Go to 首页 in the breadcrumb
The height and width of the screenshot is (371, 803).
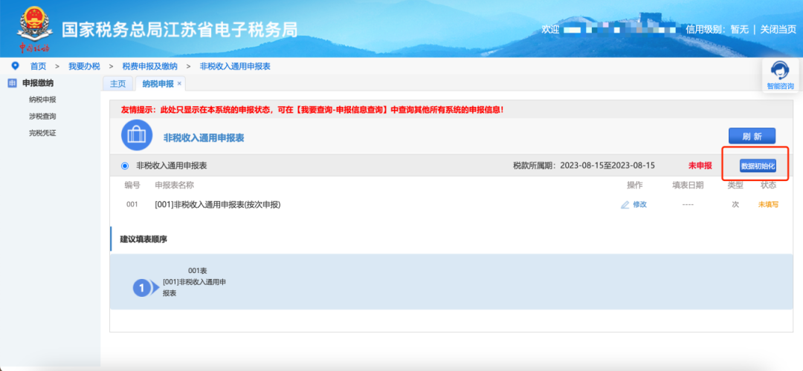[x=38, y=67]
